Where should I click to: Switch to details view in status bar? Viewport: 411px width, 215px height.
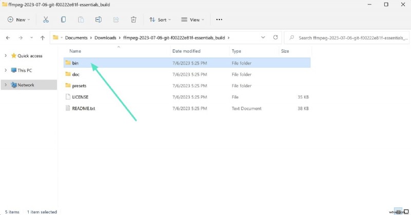click(398, 211)
